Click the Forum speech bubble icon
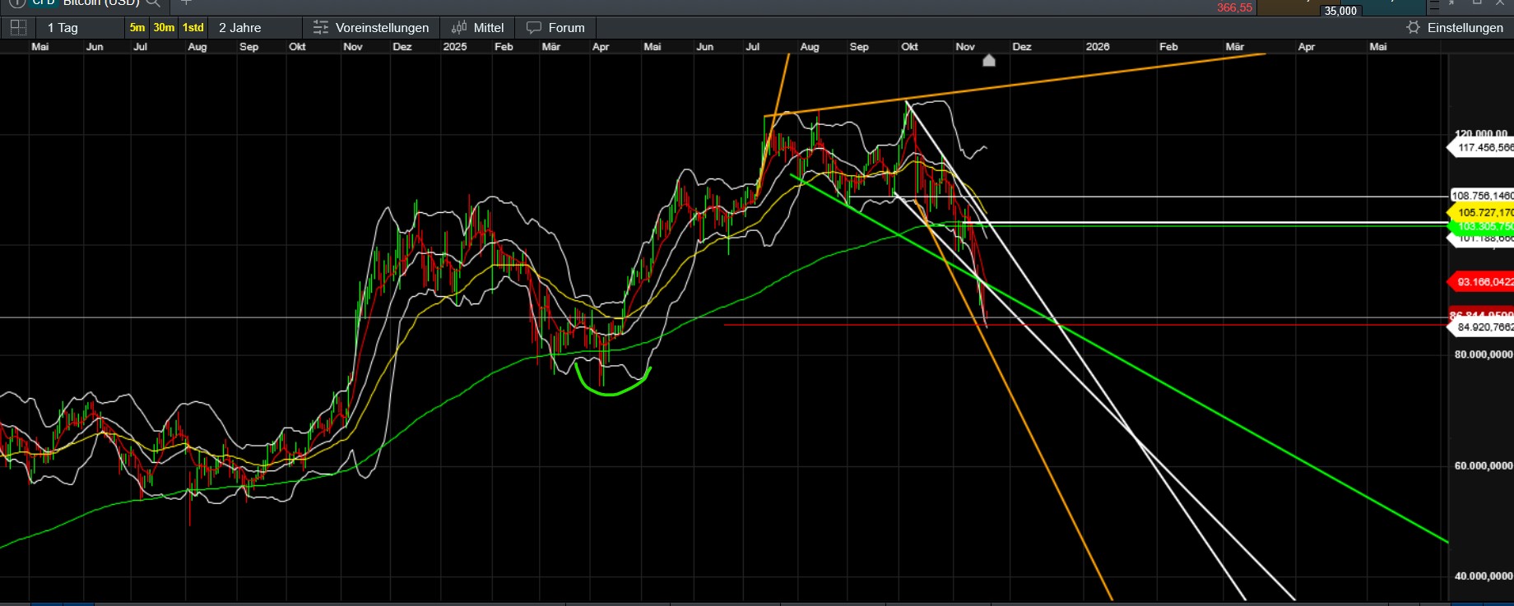 point(534,27)
